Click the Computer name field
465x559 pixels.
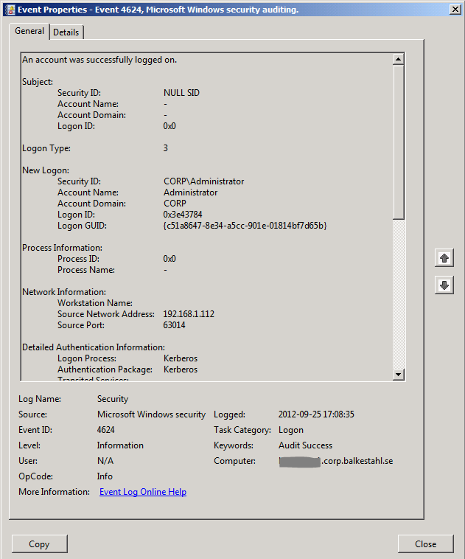[335, 461]
